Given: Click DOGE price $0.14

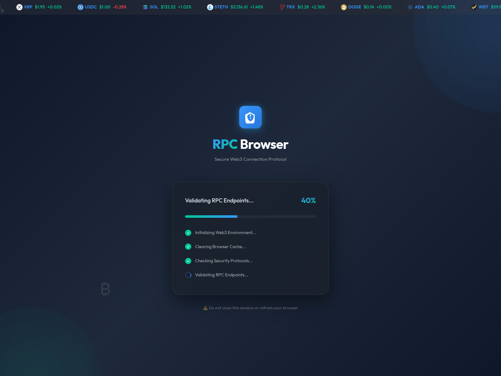Looking at the screenshot, I should (x=369, y=7).
